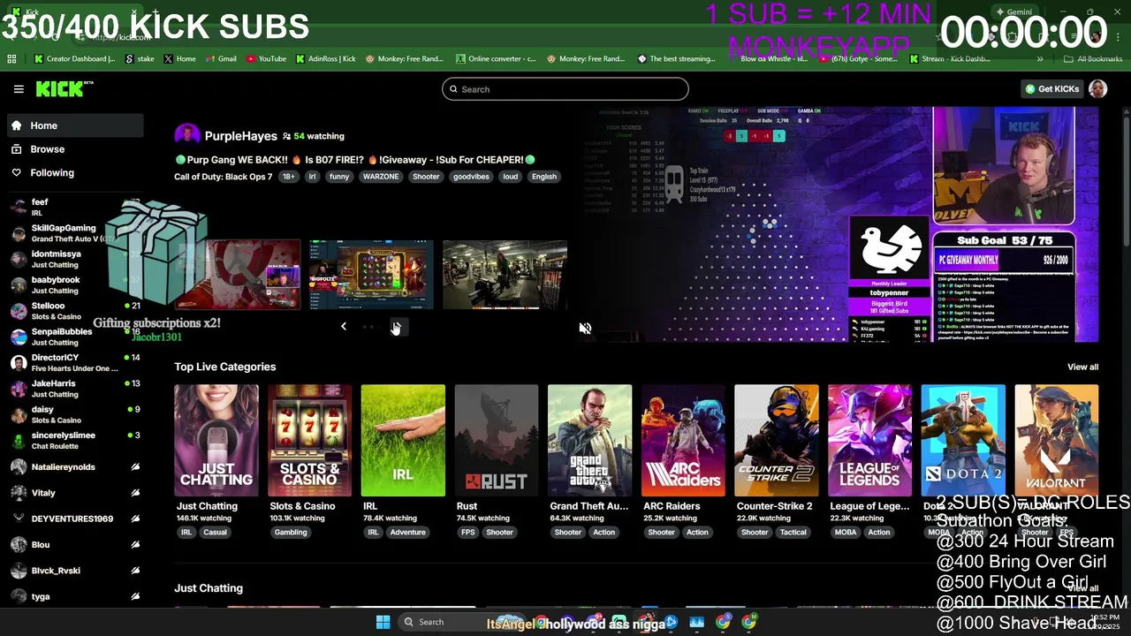Go to previous featured stream arrow

344,327
